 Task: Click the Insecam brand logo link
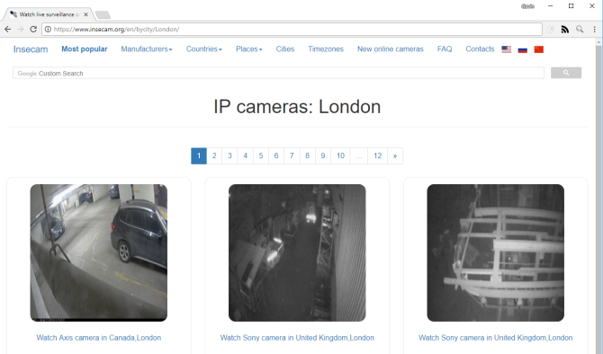pyautogui.click(x=31, y=49)
